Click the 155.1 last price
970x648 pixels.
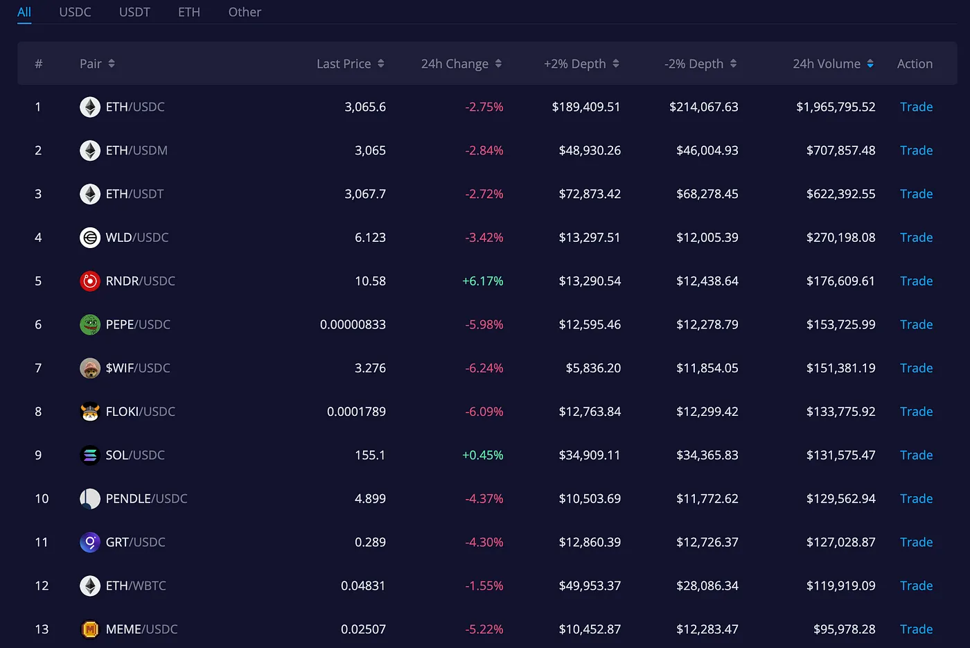tap(370, 455)
